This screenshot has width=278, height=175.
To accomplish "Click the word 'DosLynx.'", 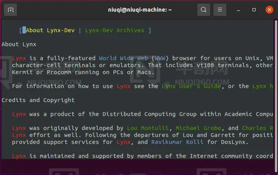I will click(235, 142).
